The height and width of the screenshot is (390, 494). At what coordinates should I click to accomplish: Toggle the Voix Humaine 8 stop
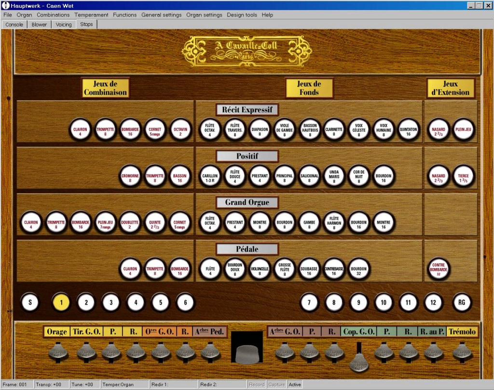pos(384,130)
